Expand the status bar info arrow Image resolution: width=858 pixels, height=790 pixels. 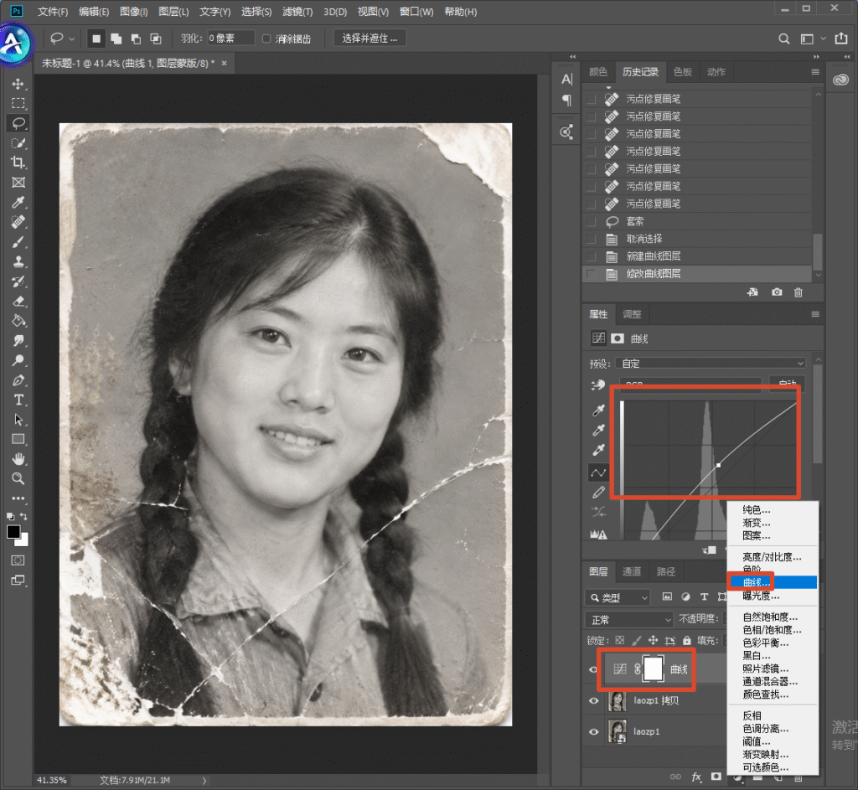pyautogui.click(x=204, y=781)
